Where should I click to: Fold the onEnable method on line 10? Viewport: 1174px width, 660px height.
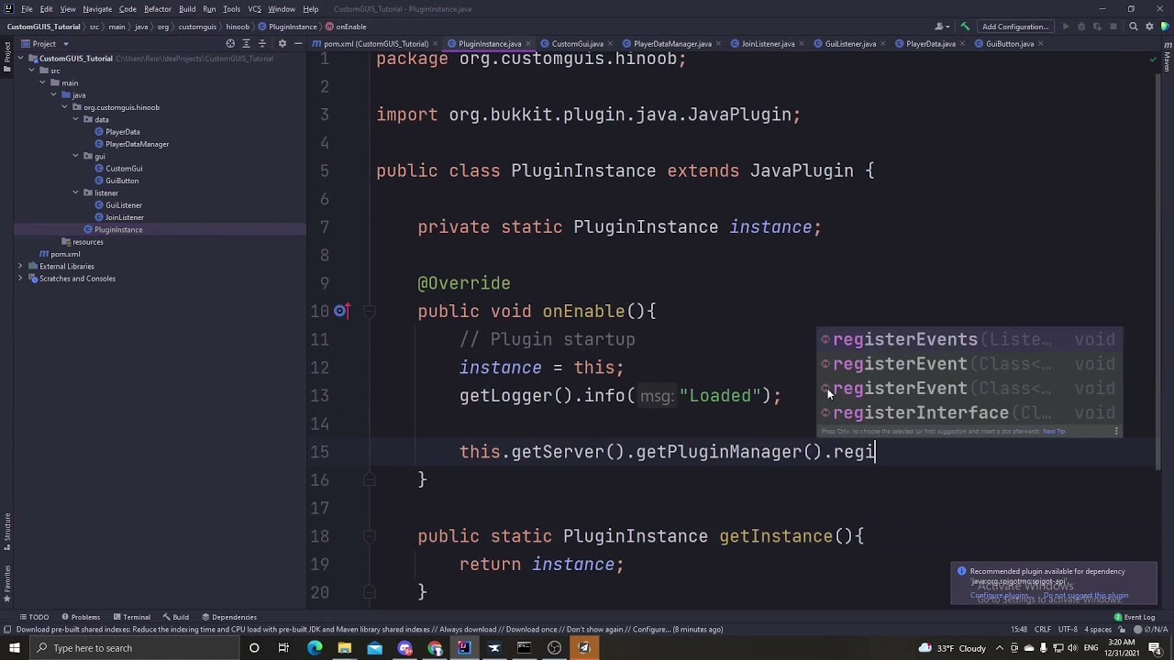(369, 312)
